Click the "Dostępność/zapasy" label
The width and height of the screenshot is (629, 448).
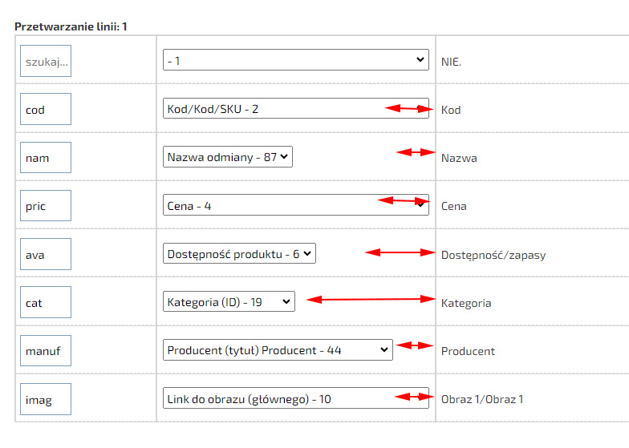click(493, 255)
